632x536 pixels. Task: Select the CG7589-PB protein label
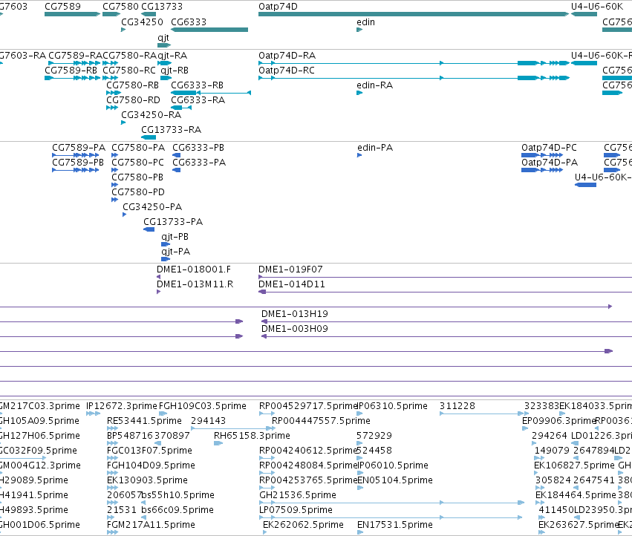point(78,163)
